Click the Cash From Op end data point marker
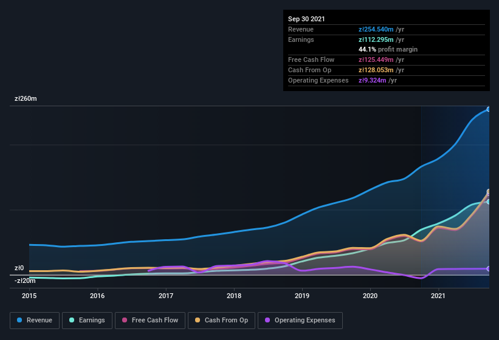 pos(489,192)
